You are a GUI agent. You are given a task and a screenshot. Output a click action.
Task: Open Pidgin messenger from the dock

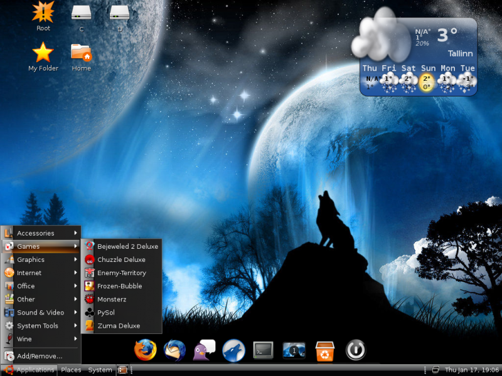(x=204, y=350)
